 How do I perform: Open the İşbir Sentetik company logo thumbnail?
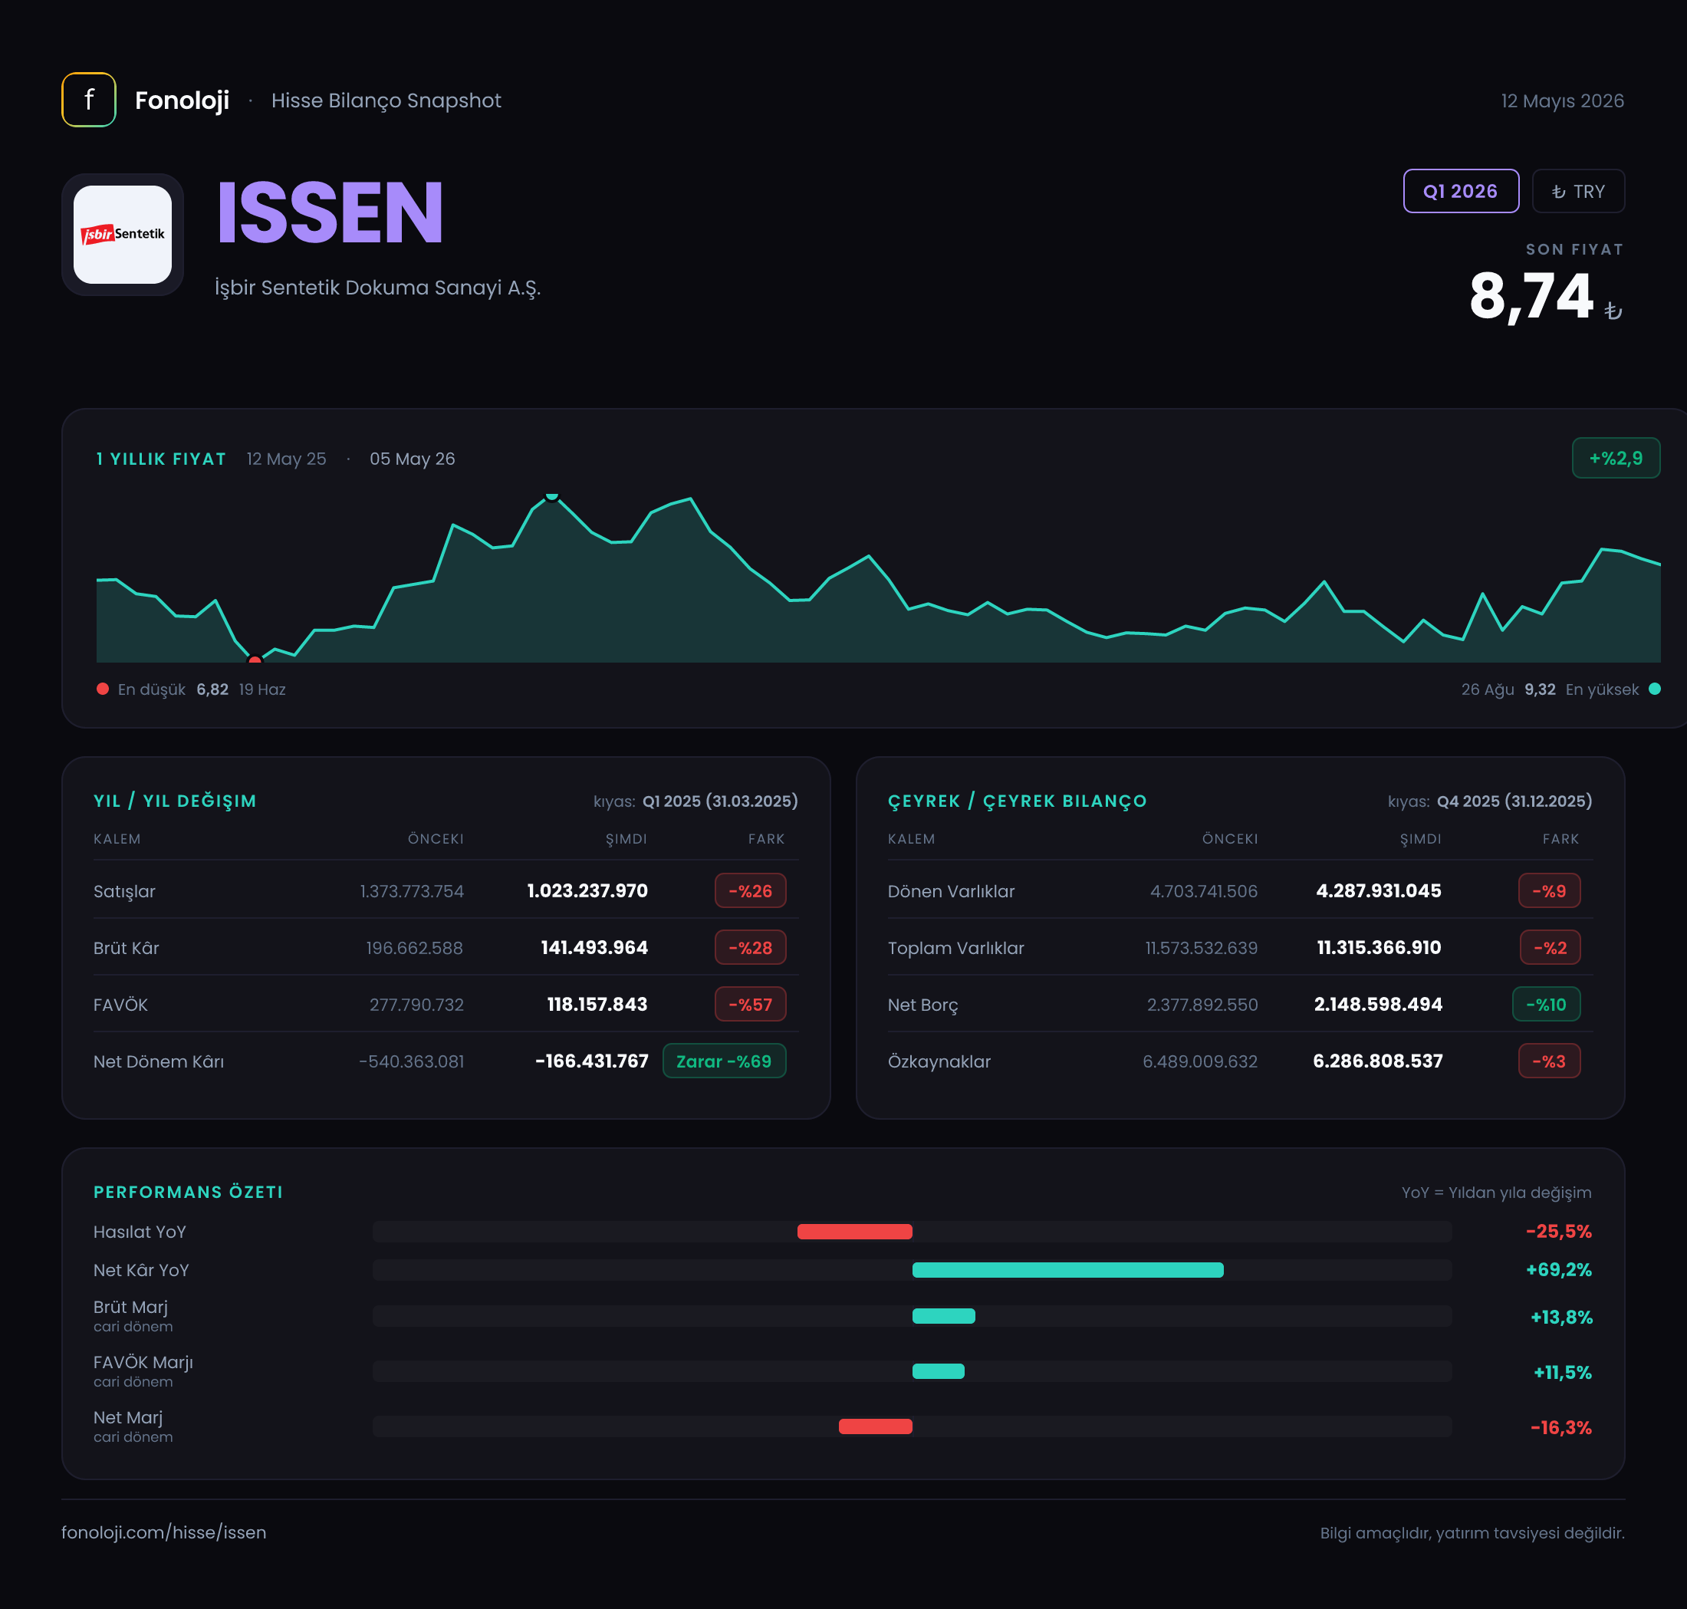(123, 234)
